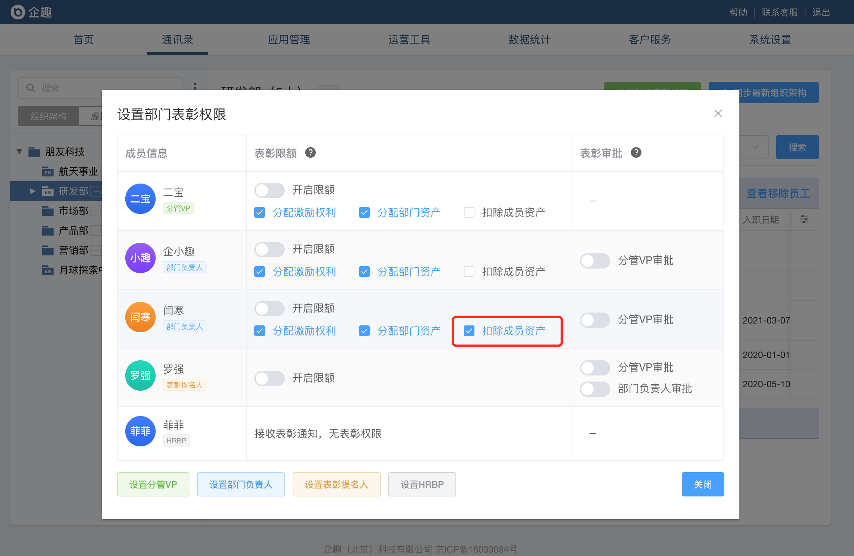854x556 pixels.
Task: Uncheck 分配部门资产 for 企小趣
Action: pos(364,272)
